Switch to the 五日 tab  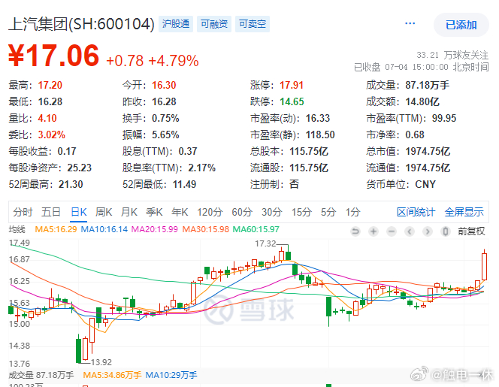click(x=51, y=212)
